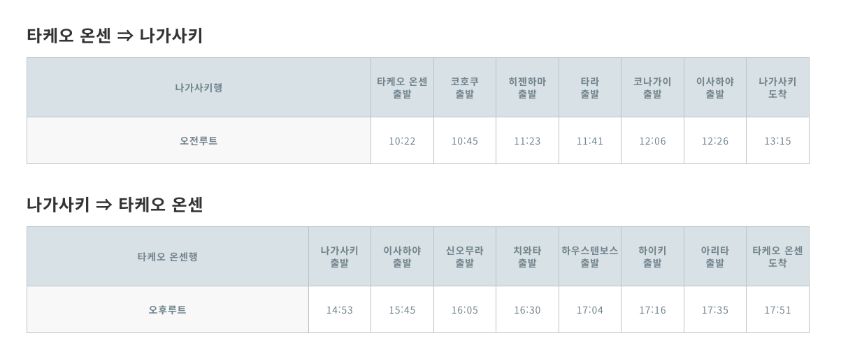Click the 히젠하마 출발 column header
This screenshot has height=359, width=841.
pyautogui.click(x=527, y=87)
